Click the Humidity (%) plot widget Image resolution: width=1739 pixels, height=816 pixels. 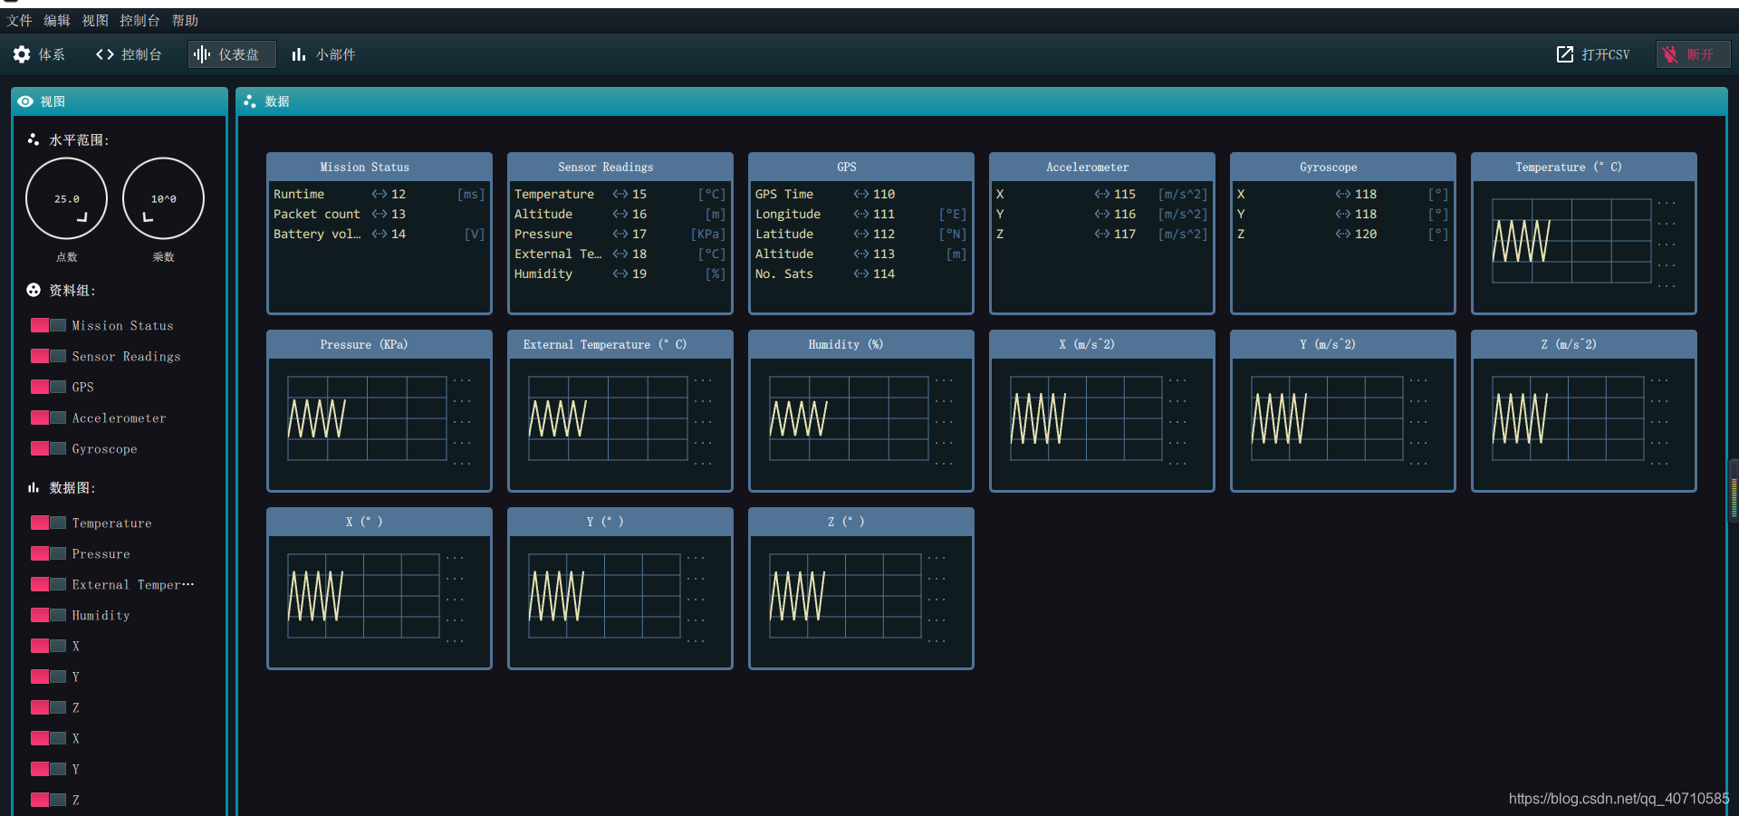860,411
